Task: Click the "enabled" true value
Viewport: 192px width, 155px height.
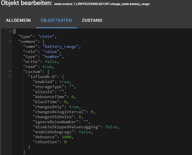Action: tap(64, 82)
